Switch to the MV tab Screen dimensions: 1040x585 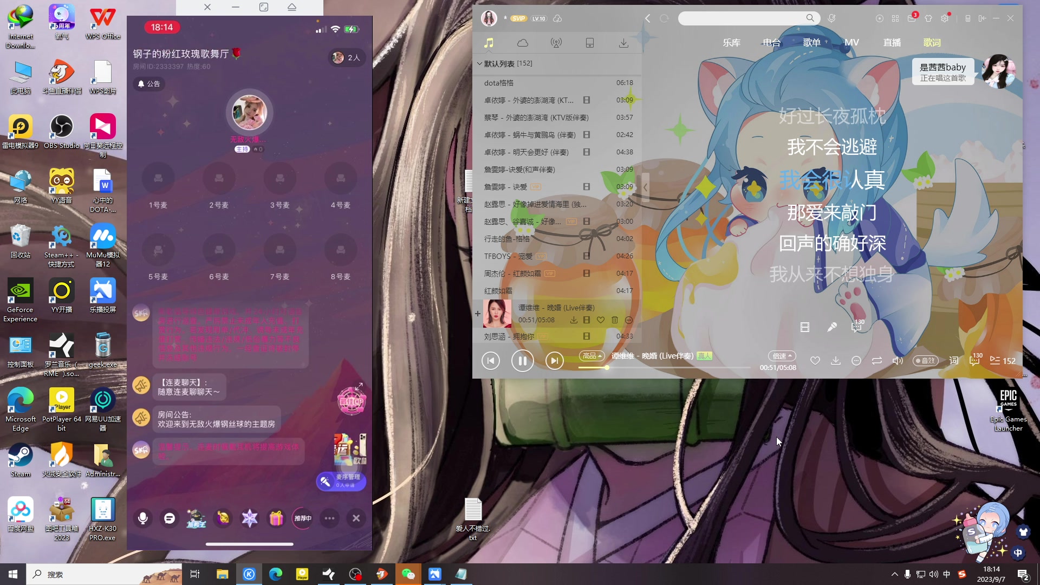click(851, 42)
